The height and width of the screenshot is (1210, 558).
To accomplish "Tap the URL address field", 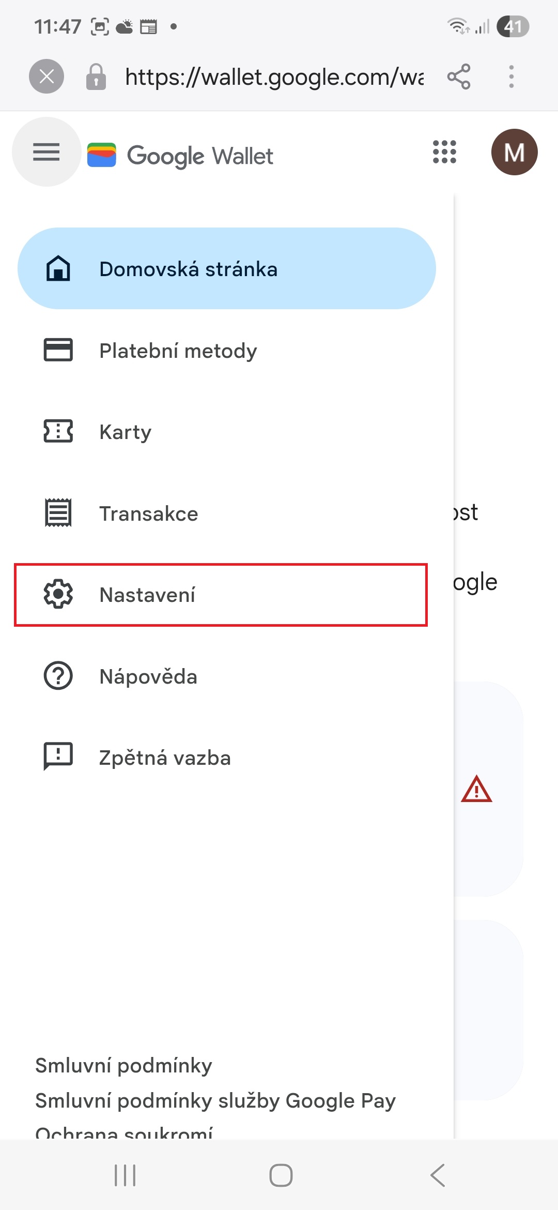I will click(x=274, y=77).
